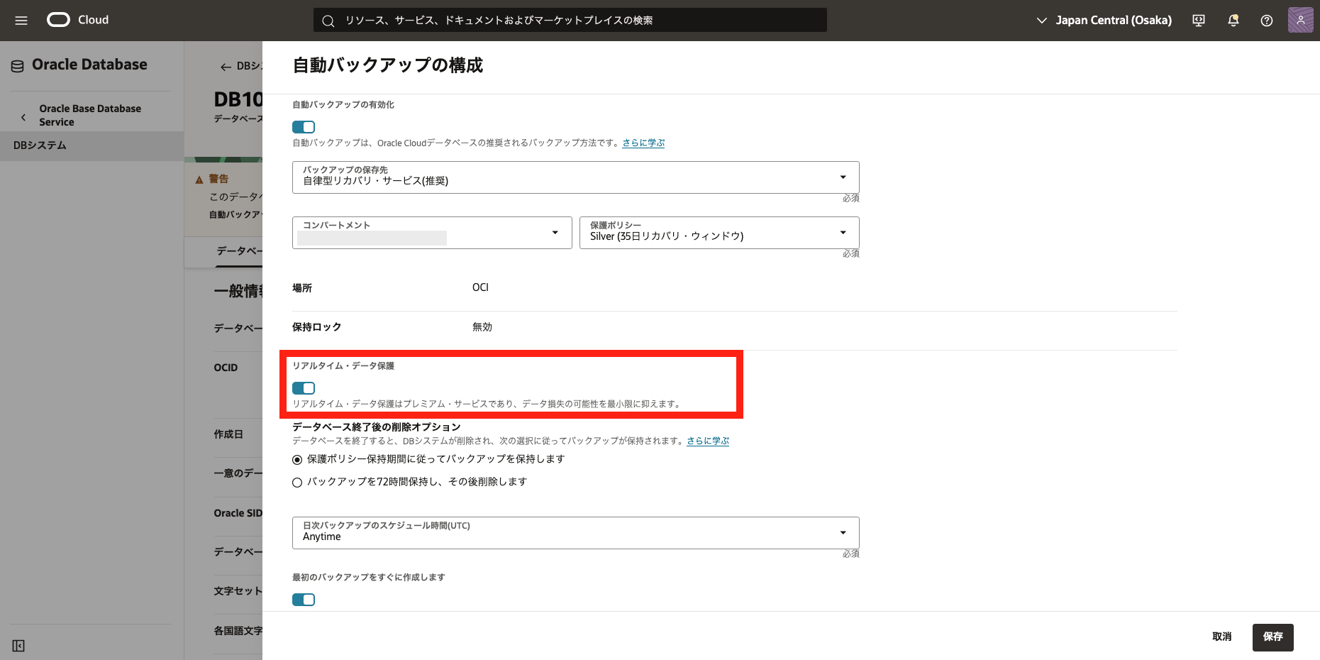This screenshot has width=1320, height=660.
Task: Open the backup destination dropdown
Action: tap(575, 177)
